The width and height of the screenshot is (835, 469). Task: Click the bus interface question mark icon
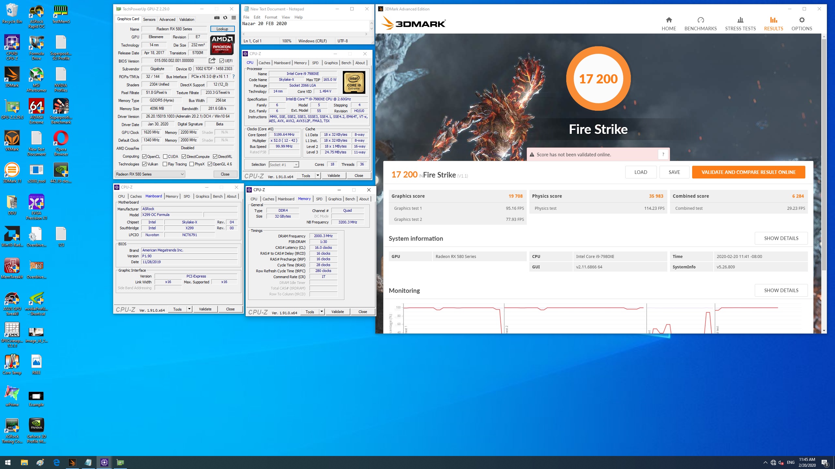pos(234,77)
